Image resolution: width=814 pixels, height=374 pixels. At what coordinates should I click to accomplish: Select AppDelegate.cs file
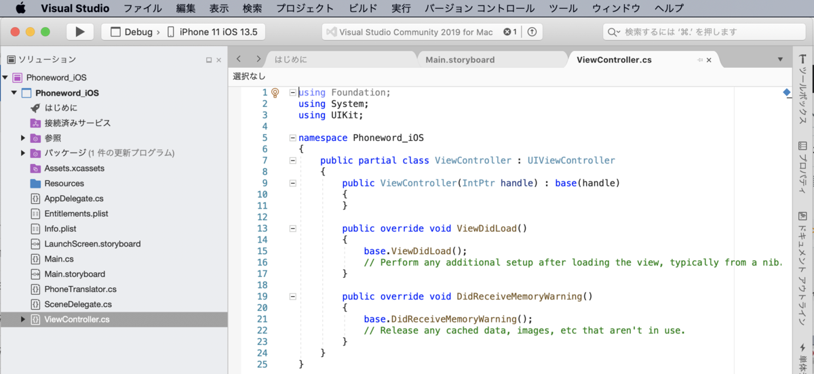tap(74, 199)
